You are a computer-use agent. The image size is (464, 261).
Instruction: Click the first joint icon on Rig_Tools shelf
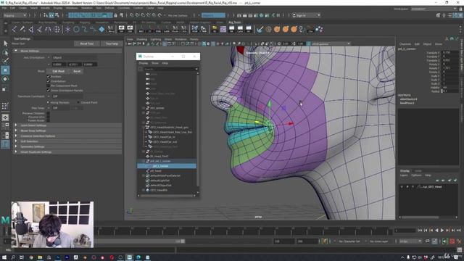coord(14,29)
